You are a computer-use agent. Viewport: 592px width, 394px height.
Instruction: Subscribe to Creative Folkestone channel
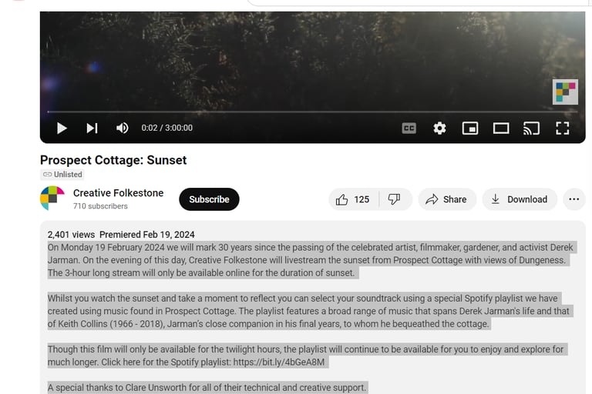(x=209, y=199)
